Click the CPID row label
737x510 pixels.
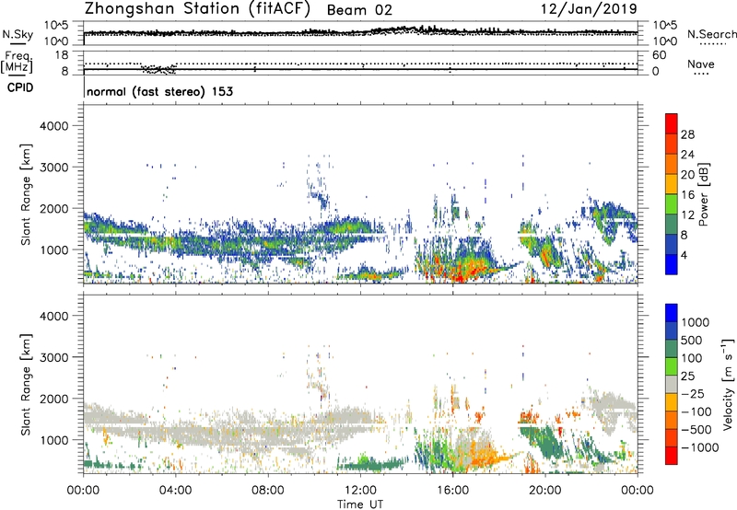coord(20,87)
